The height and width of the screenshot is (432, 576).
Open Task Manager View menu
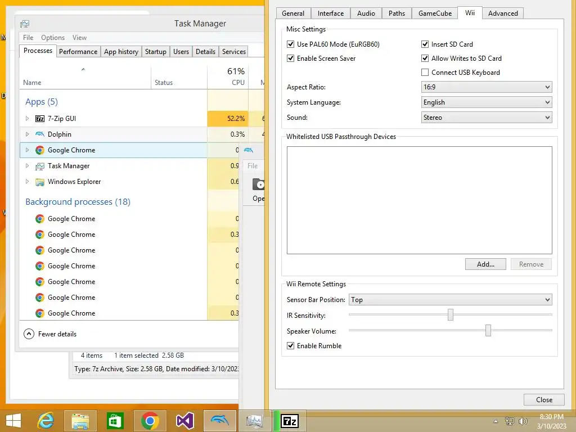(x=79, y=38)
